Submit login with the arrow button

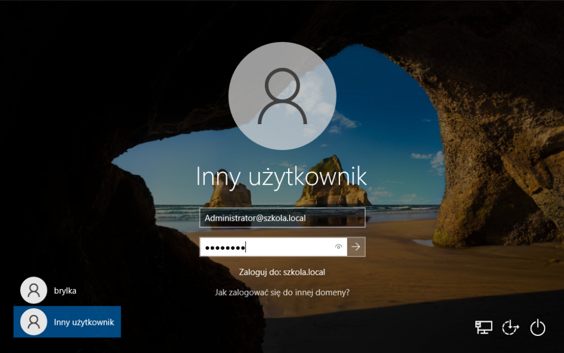(x=356, y=247)
